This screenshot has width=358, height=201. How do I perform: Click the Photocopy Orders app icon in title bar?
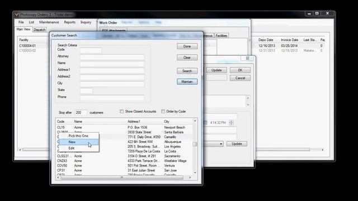coord(17,15)
